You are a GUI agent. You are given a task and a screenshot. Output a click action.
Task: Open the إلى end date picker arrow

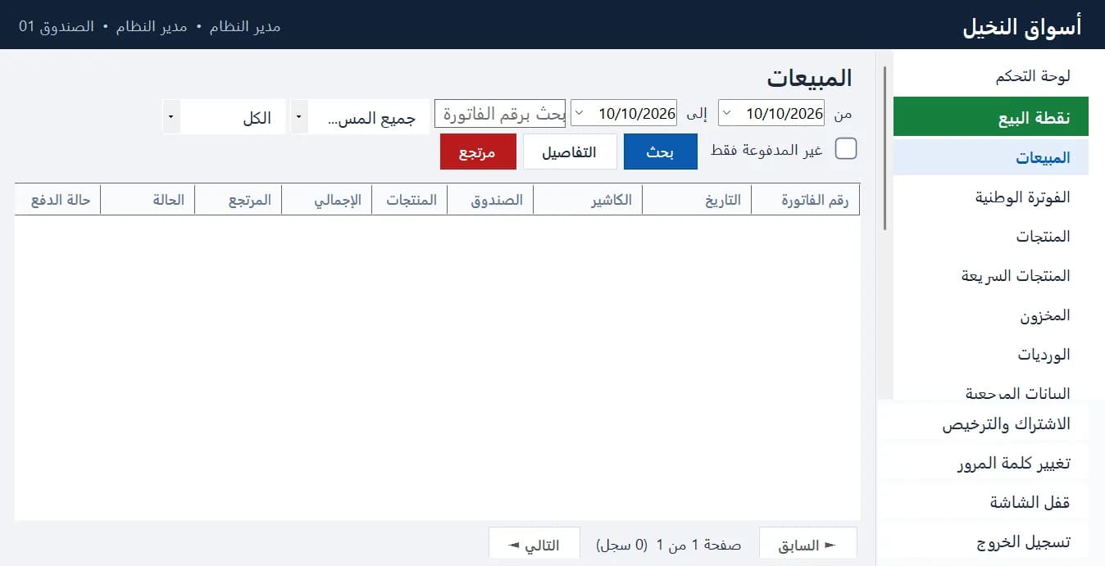pyautogui.click(x=579, y=113)
